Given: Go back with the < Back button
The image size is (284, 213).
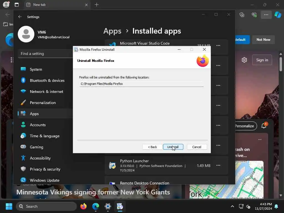Looking at the screenshot, I should point(152,147).
